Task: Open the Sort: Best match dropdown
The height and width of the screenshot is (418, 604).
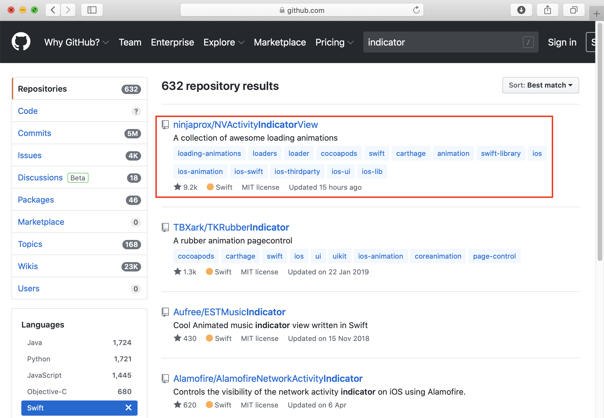Action: click(x=540, y=85)
